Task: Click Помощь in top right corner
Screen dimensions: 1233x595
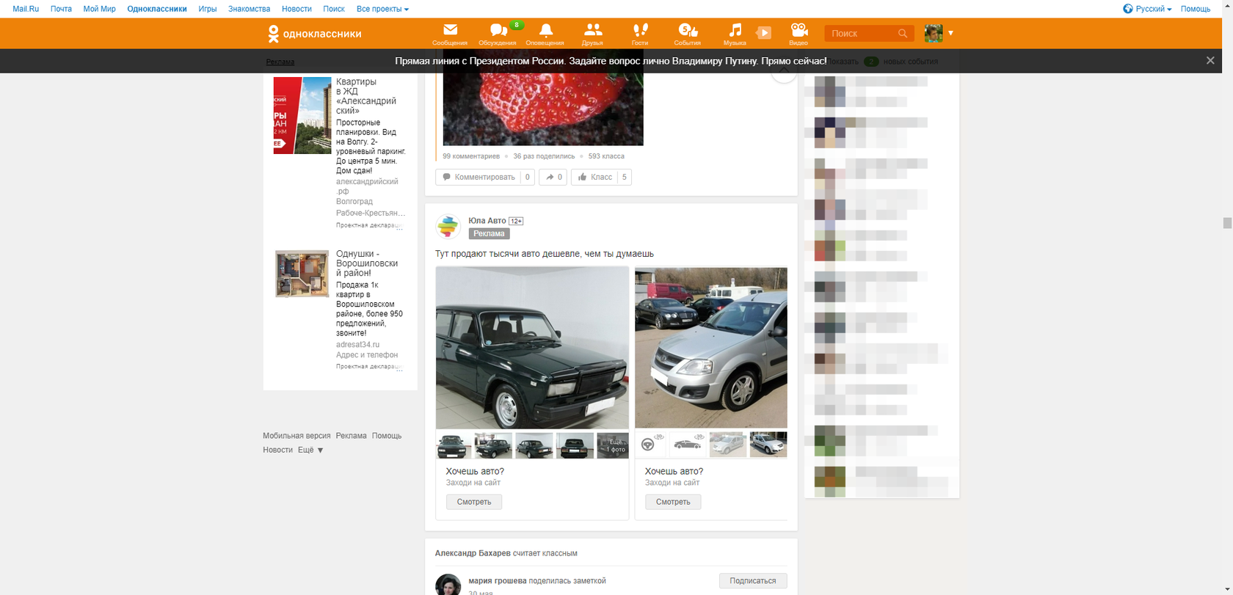Action: (x=1196, y=9)
